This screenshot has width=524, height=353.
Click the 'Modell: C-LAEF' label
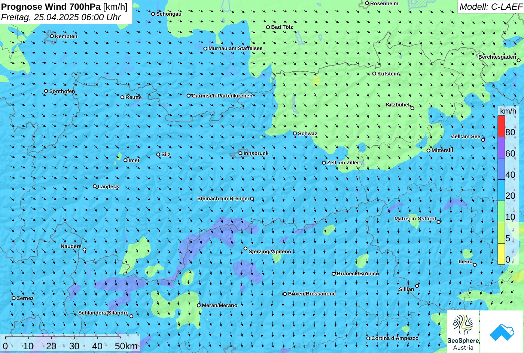[490, 6]
